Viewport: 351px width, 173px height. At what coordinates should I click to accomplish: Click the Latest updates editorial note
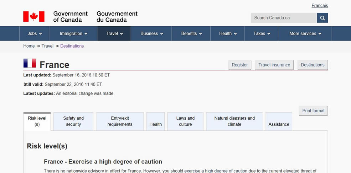69,93
